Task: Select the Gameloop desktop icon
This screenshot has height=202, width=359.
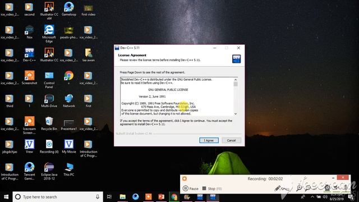Action: coord(68,9)
